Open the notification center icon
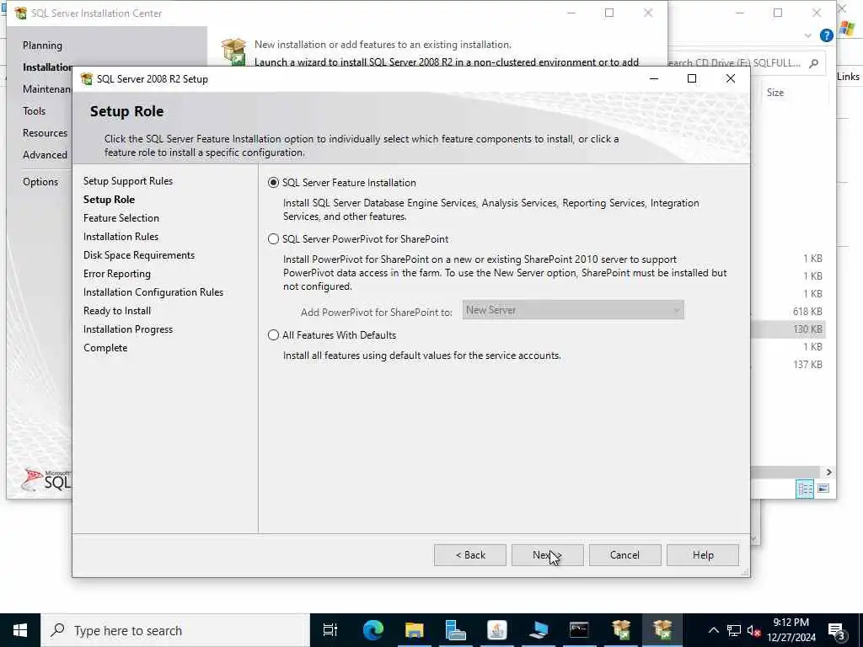 click(x=837, y=630)
